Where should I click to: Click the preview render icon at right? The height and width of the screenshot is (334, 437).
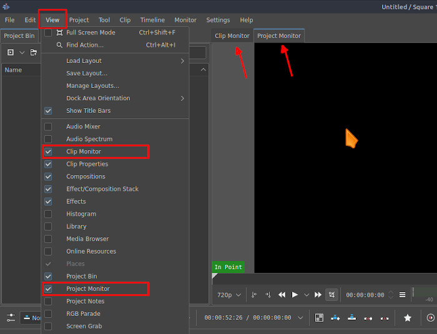(431, 318)
